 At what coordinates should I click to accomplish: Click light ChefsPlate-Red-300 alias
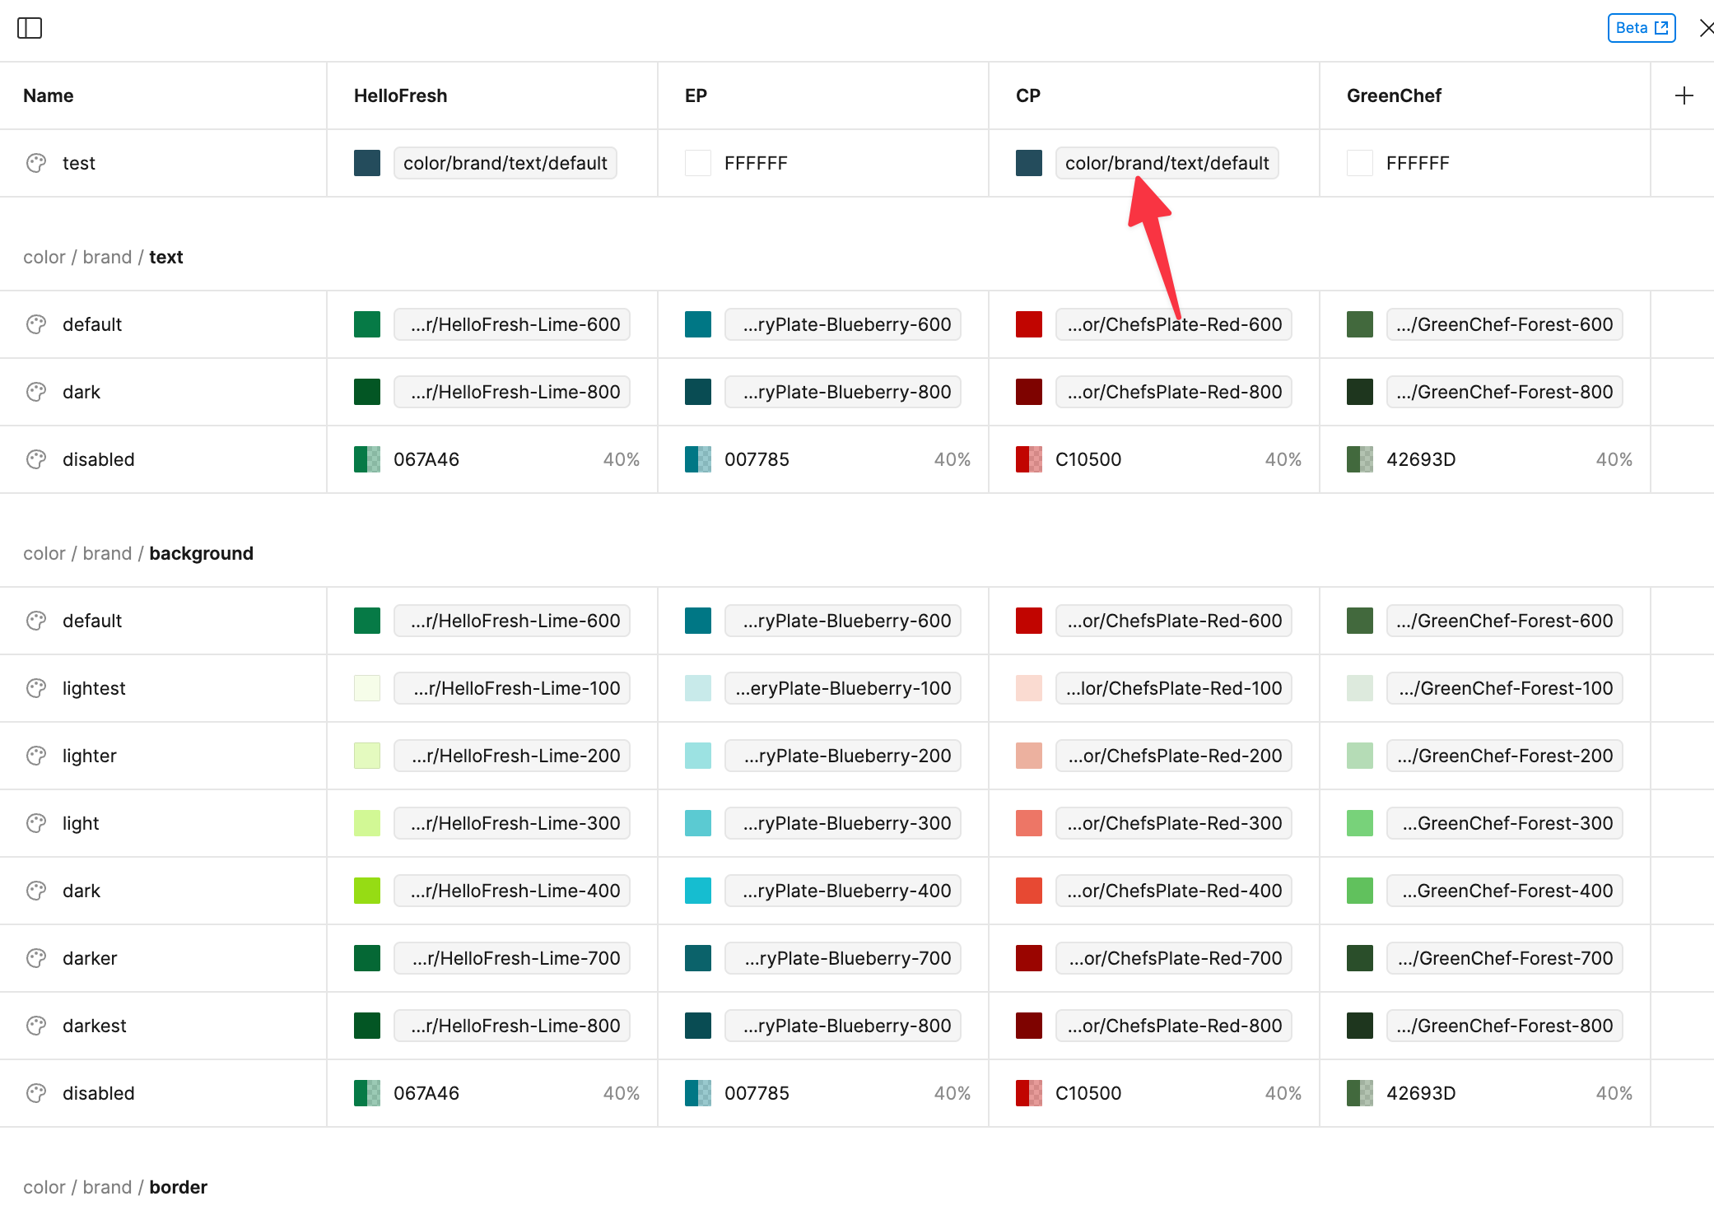(x=1174, y=823)
